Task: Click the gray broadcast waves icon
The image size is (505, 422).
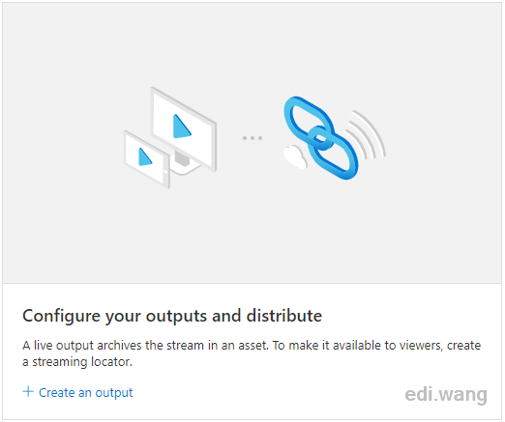Action: pyautogui.click(x=366, y=135)
